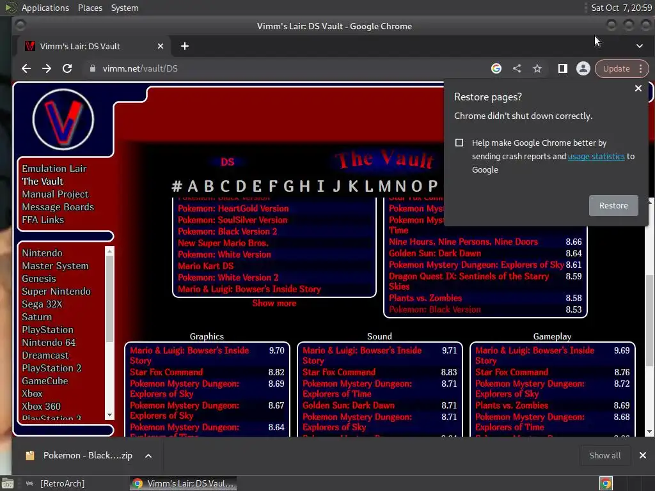Image resolution: width=655 pixels, height=491 pixels.
Task: Select Saturn in systems list
Action: coord(36,317)
